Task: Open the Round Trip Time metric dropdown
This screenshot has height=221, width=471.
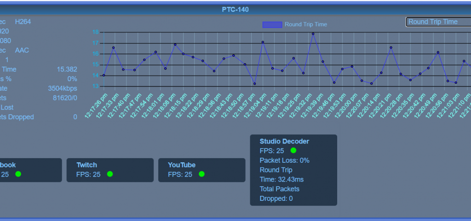Action: (x=438, y=22)
